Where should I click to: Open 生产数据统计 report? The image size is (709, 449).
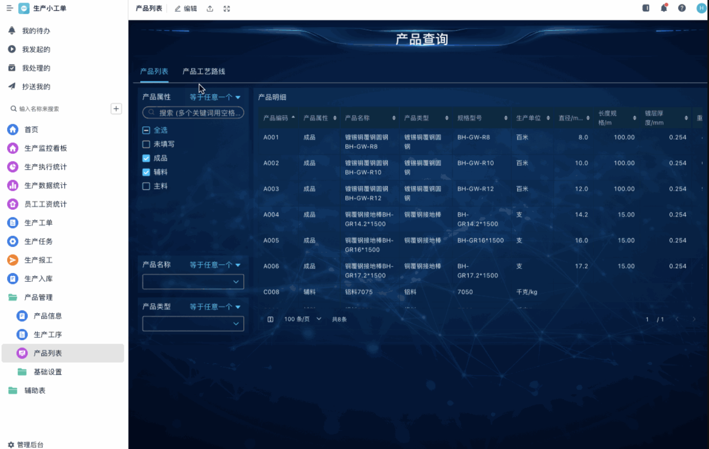(x=46, y=185)
